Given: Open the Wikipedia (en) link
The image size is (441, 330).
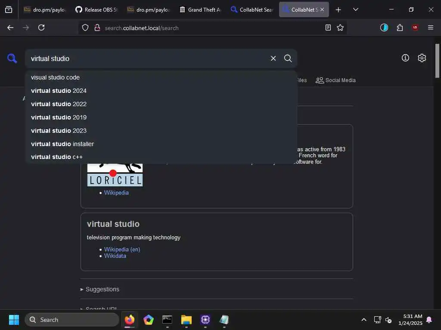Looking at the screenshot, I should (x=122, y=249).
